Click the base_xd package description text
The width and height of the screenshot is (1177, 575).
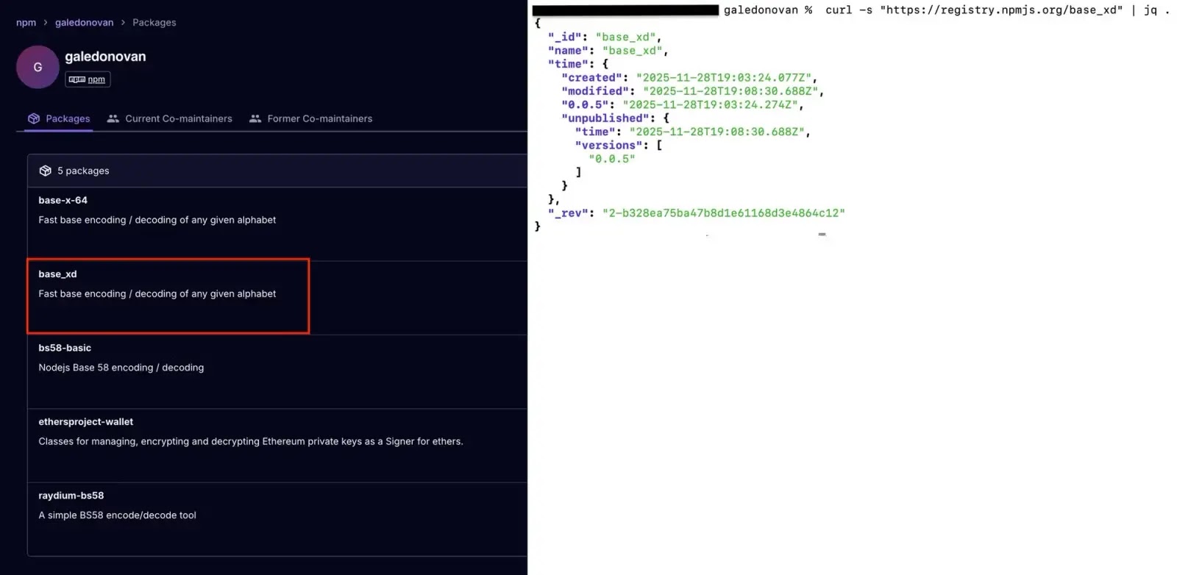[157, 293]
